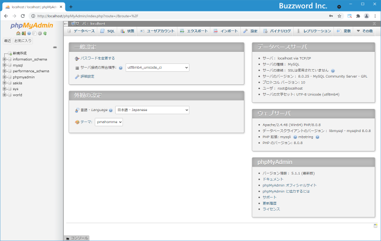Open Chrome three-dot menu

tap(375, 16)
